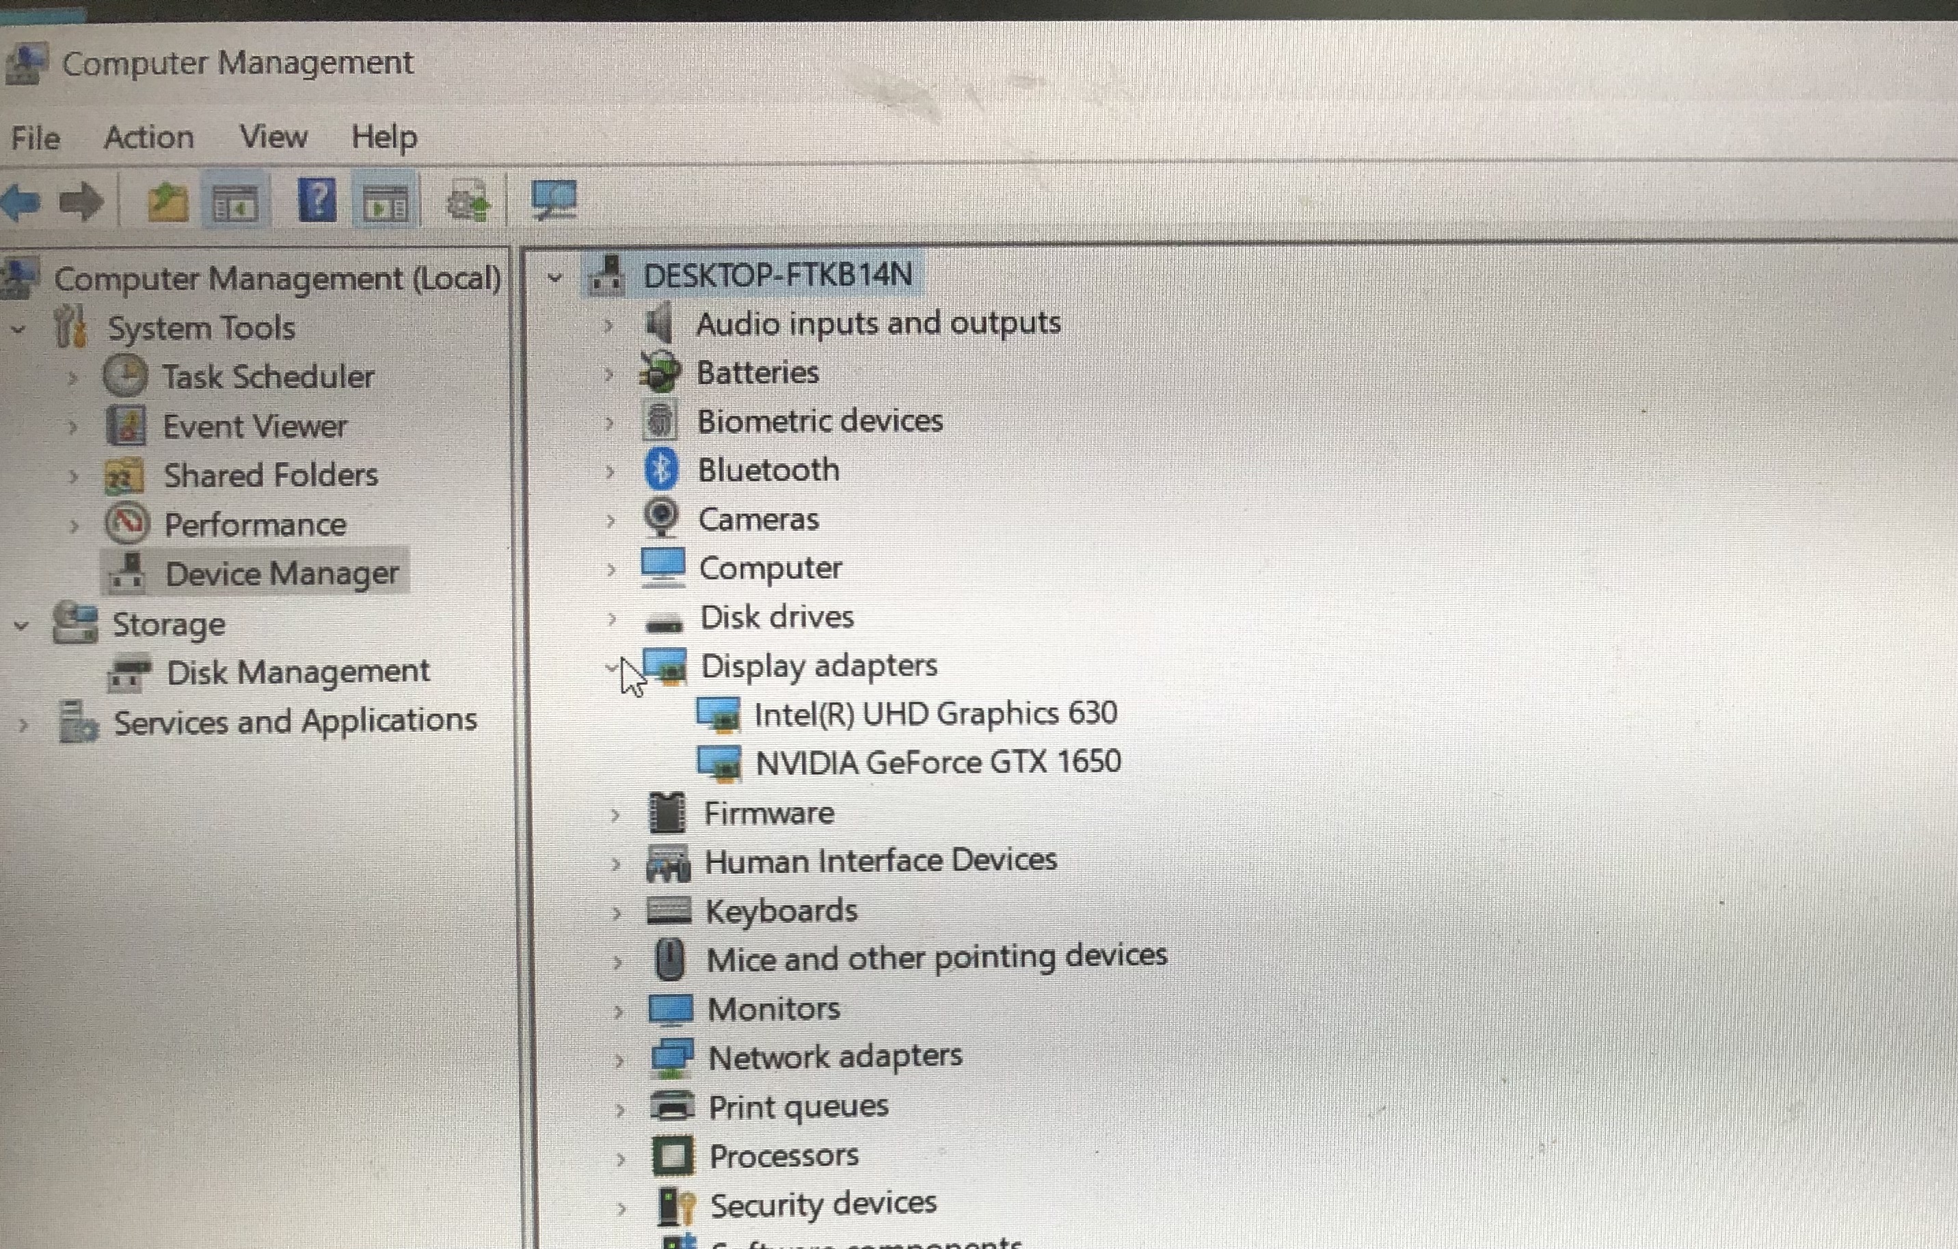The image size is (1958, 1249).
Task: Click Show/Hide Console Tree toolbar icon
Action: 235,202
